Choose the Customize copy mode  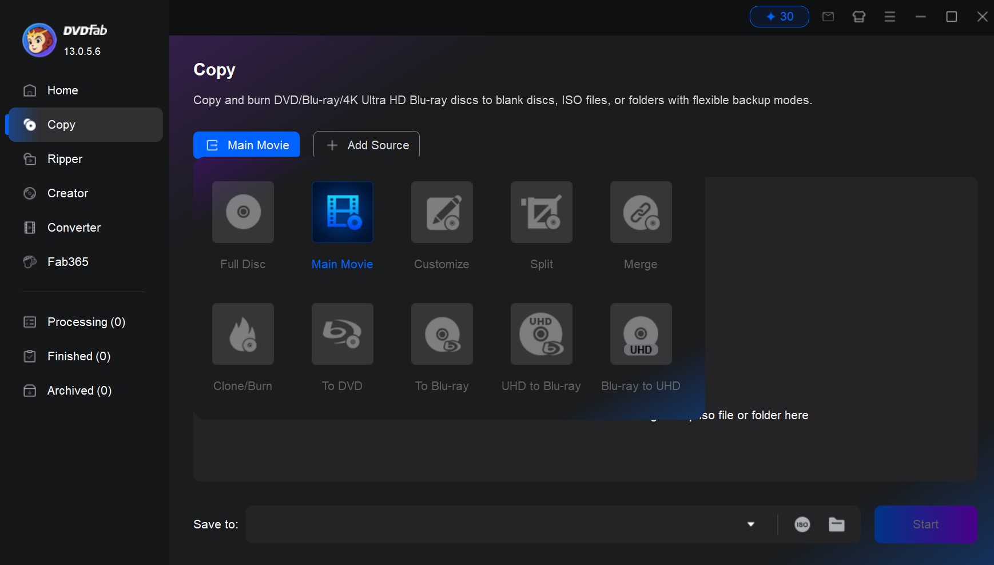pyautogui.click(x=442, y=225)
